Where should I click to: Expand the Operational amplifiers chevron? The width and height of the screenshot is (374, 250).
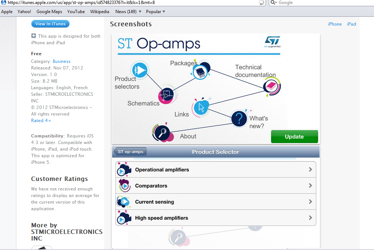pyautogui.click(x=310, y=170)
